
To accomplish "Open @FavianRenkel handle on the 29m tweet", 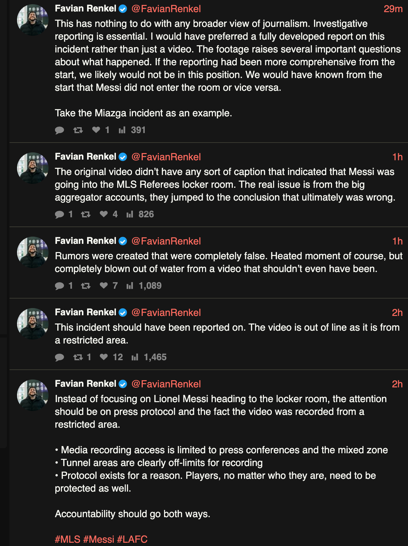I will point(166,9).
